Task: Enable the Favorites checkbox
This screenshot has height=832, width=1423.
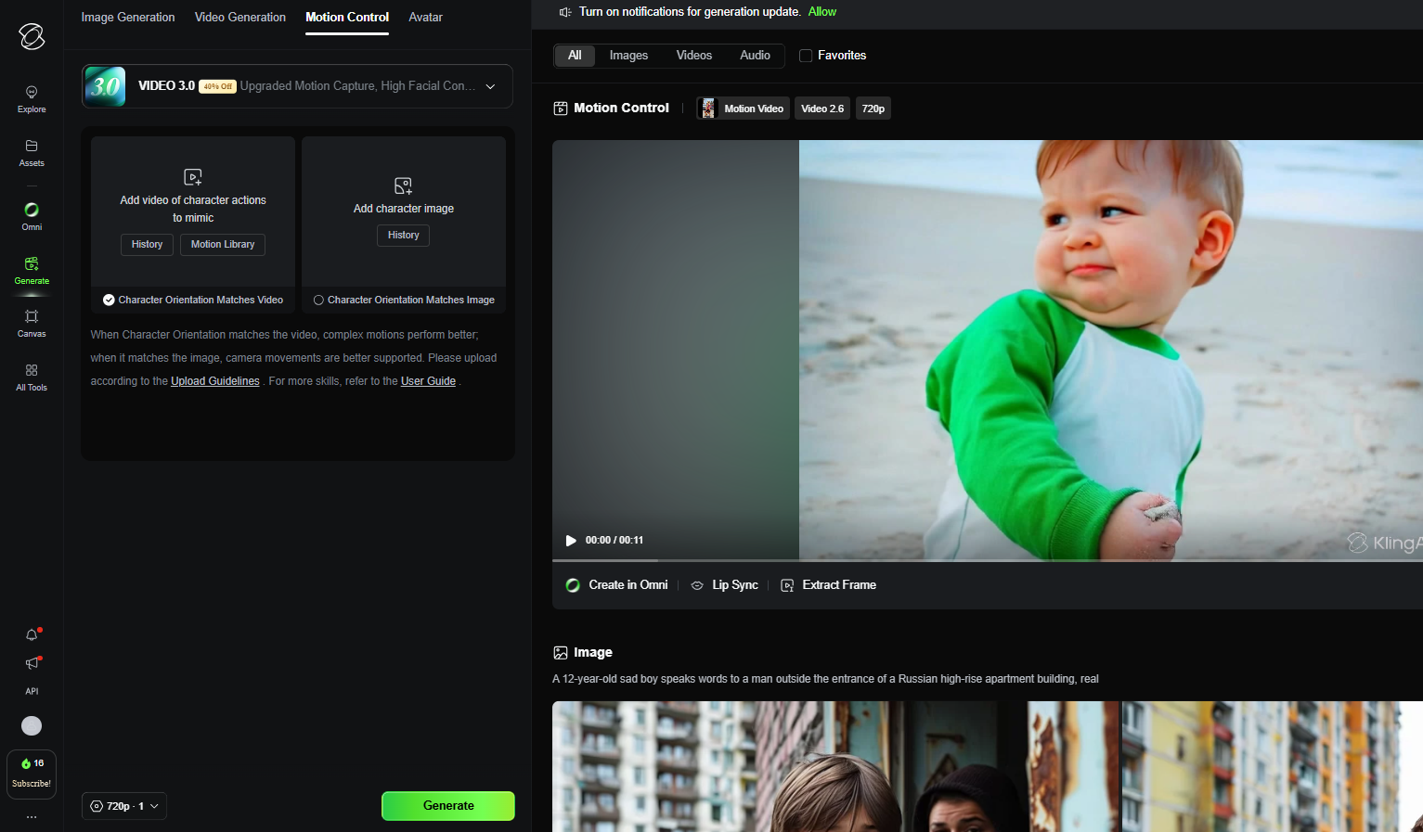Action: 806,56
